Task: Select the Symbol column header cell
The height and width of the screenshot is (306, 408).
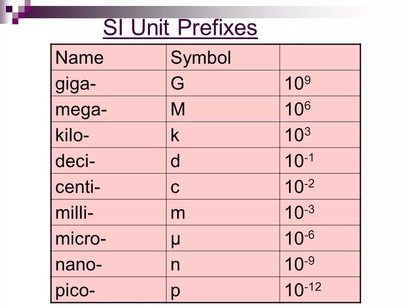Action: pos(223,57)
